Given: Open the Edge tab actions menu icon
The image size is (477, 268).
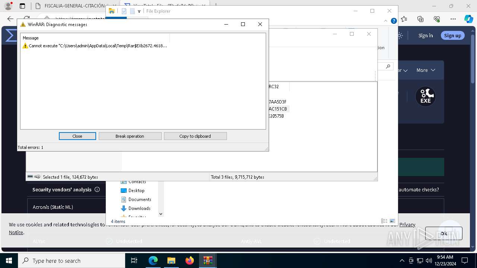Looking at the screenshot, I should click(x=22, y=6).
